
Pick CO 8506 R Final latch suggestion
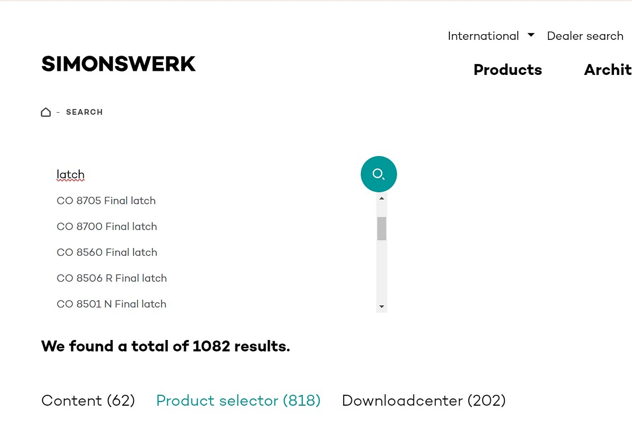tap(111, 278)
